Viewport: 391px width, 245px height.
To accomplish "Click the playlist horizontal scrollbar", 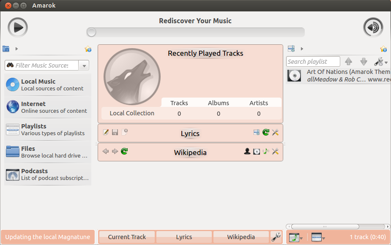I will click(325, 226).
